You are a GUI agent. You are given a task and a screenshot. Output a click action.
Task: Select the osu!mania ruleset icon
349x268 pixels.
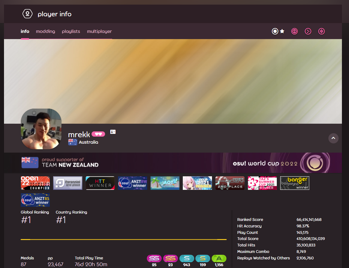pos(321,31)
